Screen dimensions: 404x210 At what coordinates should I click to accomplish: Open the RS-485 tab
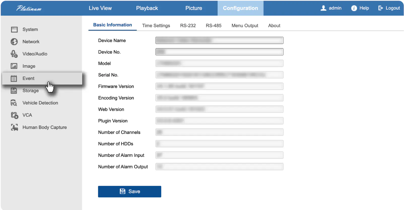point(214,26)
